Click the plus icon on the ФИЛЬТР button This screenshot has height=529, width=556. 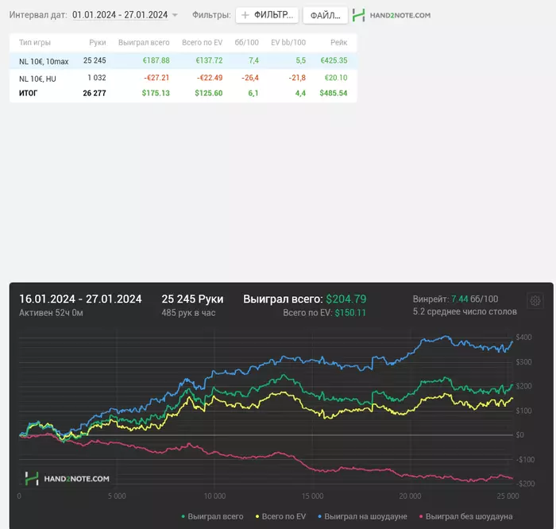coord(245,15)
